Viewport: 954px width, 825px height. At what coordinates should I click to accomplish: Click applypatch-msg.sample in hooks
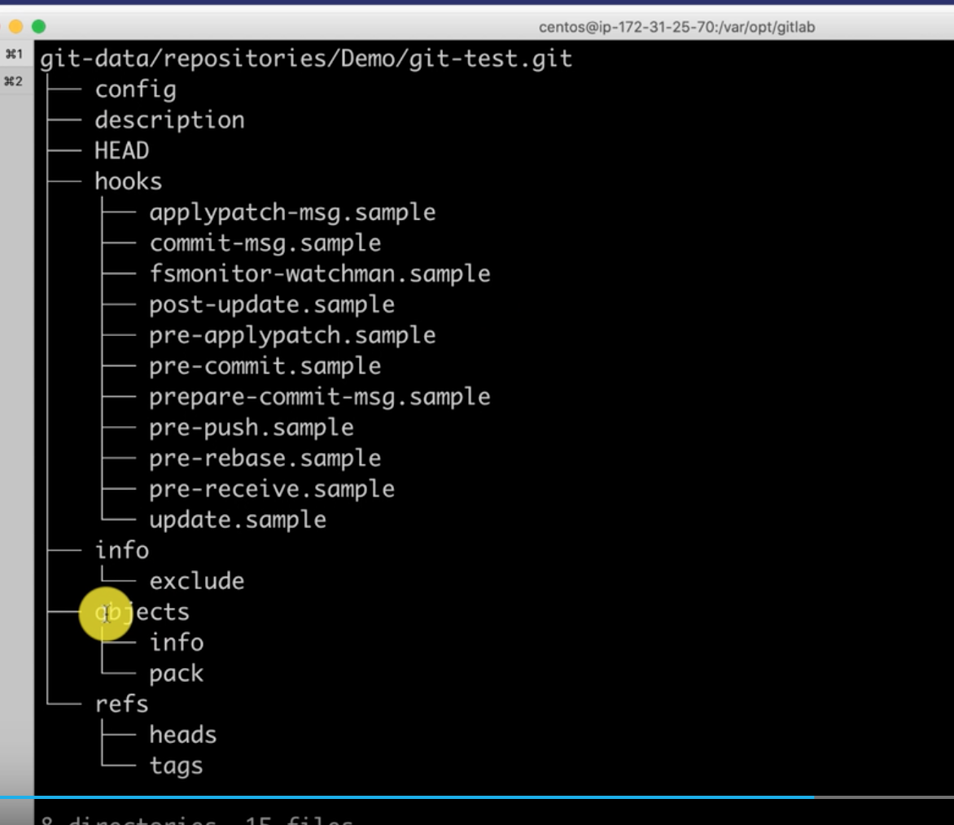tap(293, 213)
